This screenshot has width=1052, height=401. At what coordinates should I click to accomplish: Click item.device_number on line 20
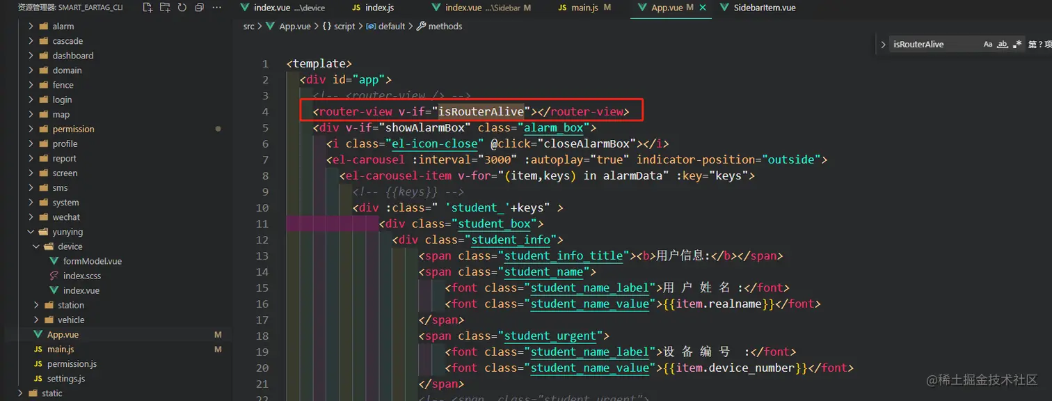tap(735, 368)
